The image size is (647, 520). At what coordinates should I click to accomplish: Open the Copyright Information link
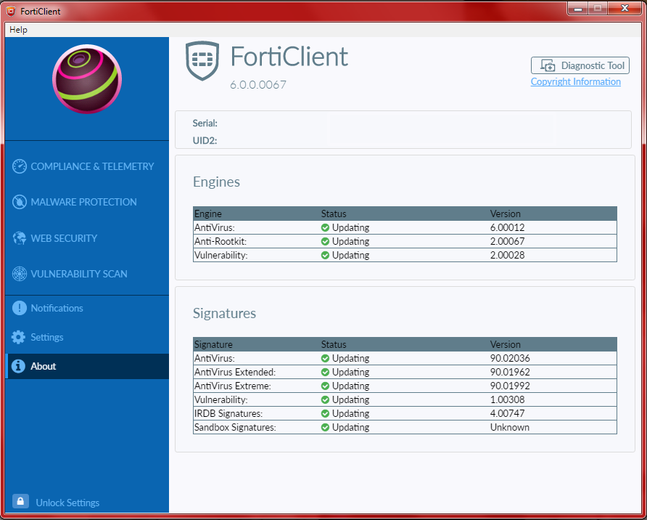coord(576,81)
